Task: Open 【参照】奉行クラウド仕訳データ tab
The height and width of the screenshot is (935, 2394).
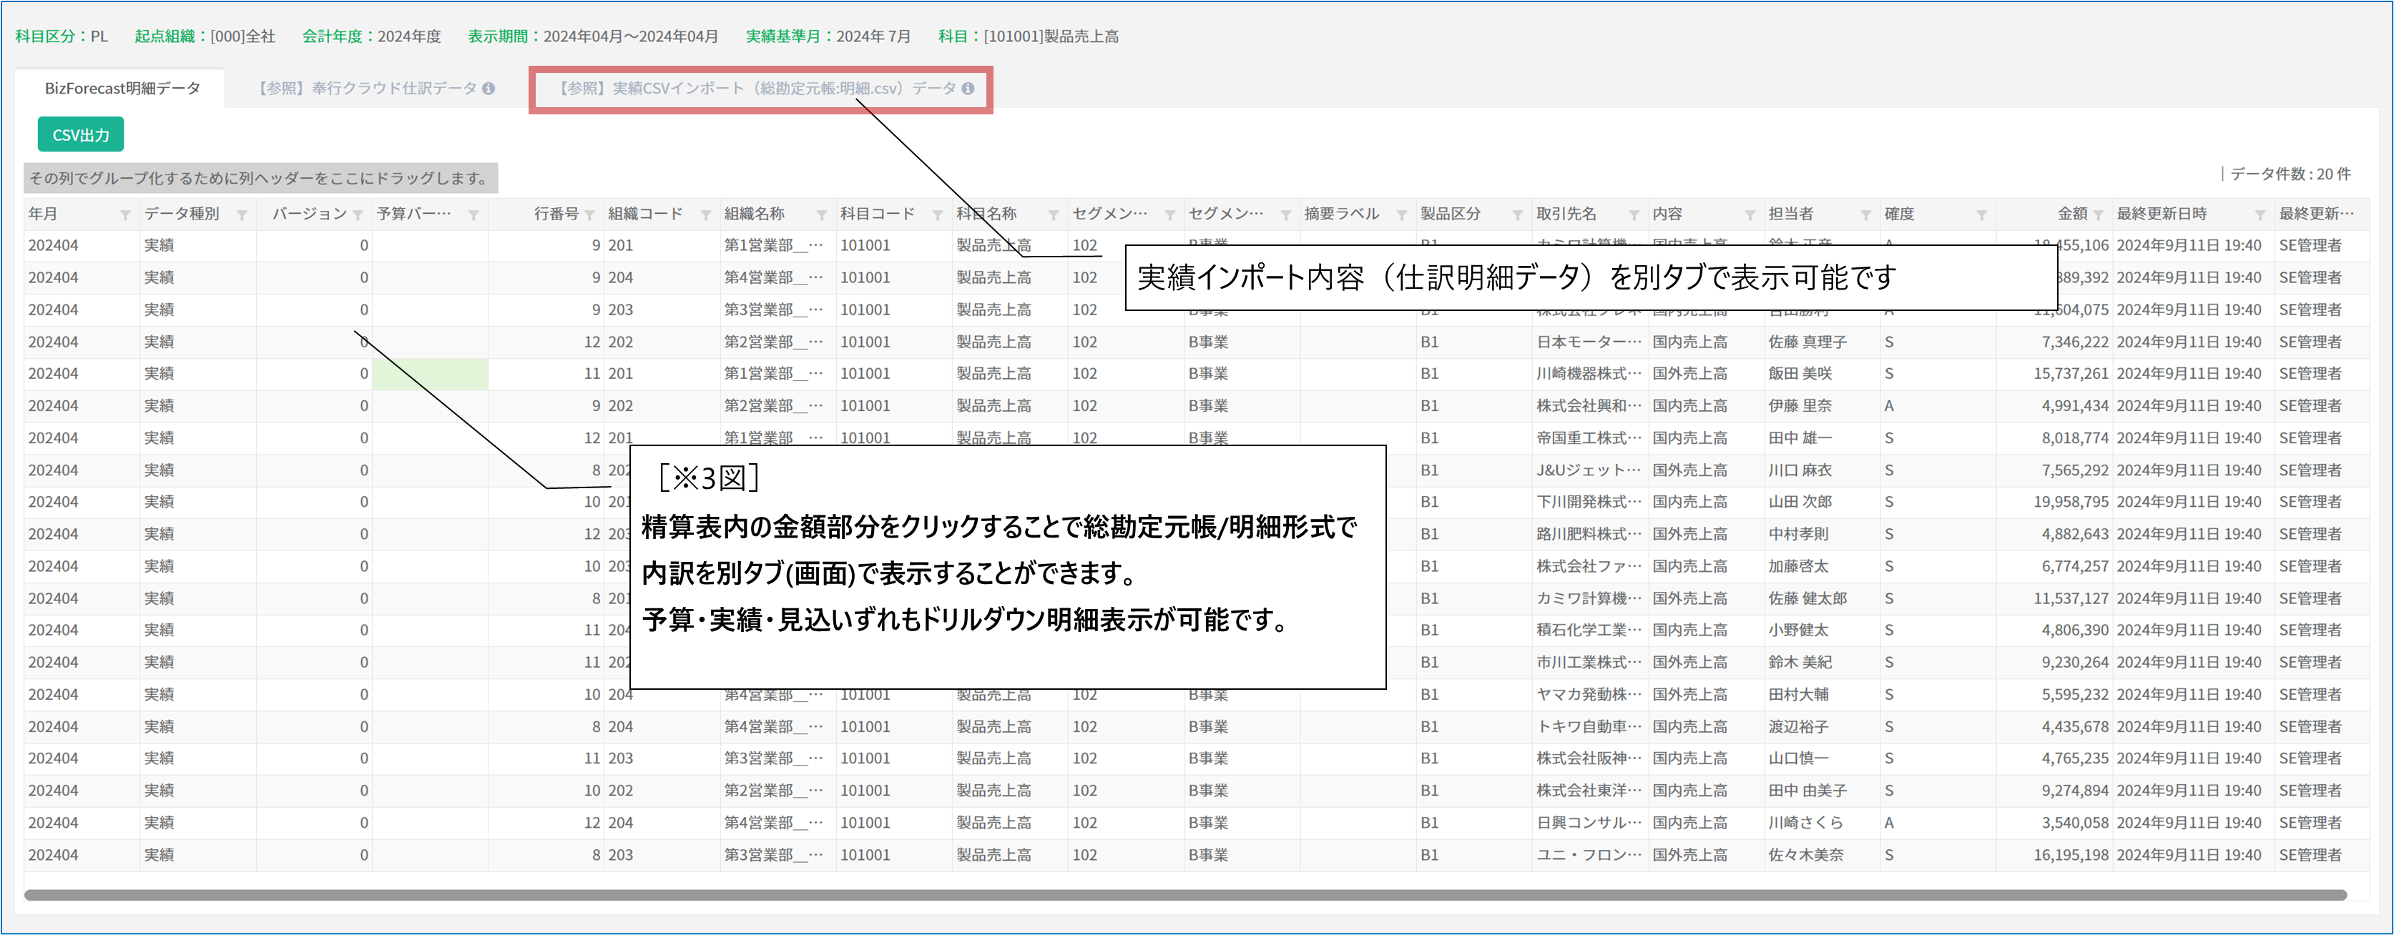Action: click(x=367, y=88)
